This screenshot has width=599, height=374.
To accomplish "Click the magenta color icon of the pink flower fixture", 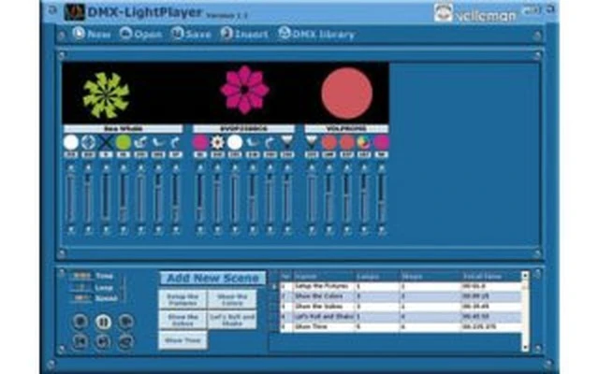I will pyautogui.click(x=200, y=142).
